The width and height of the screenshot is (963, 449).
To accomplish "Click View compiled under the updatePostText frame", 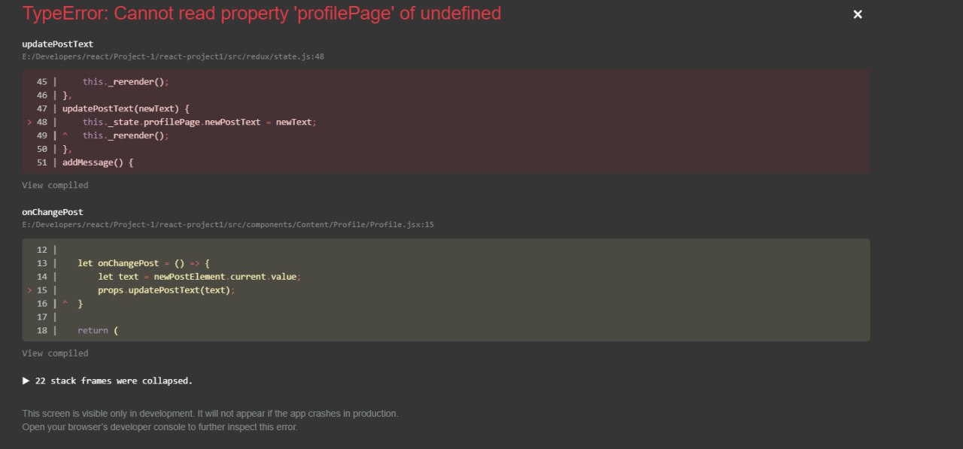I will click(x=55, y=185).
